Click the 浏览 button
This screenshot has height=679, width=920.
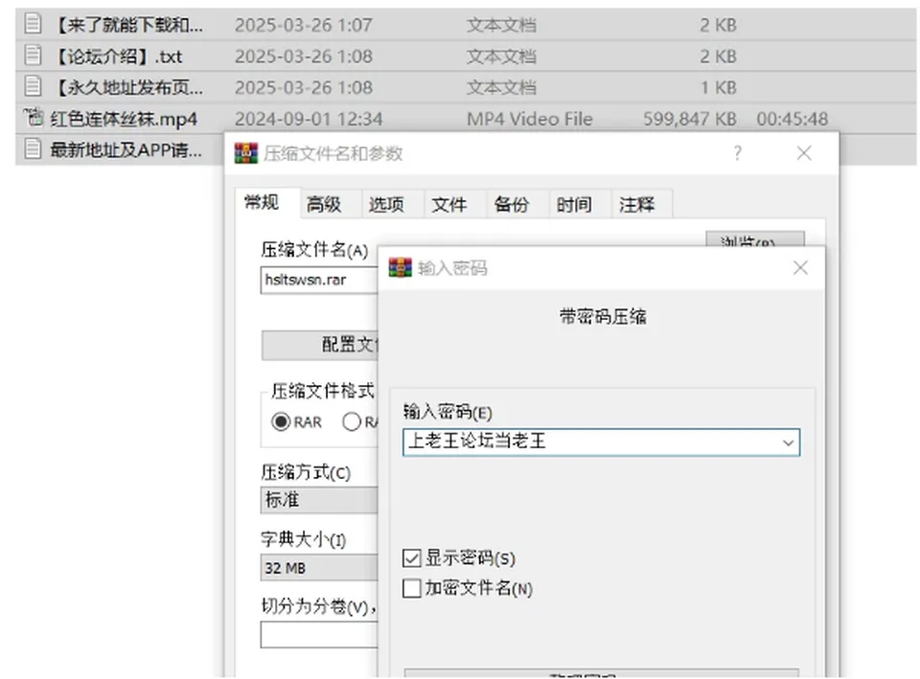[x=754, y=239]
